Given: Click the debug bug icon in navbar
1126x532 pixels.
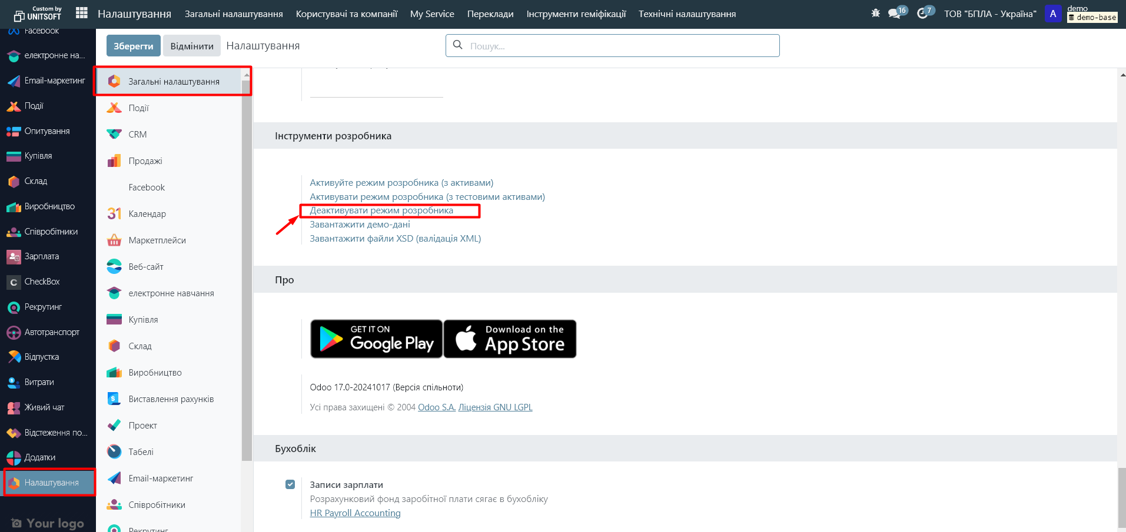Looking at the screenshot, I should (875, 13).
